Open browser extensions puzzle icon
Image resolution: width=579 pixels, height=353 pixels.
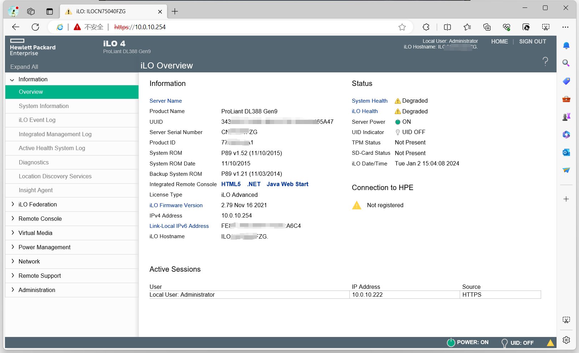(x=426, y=27)
